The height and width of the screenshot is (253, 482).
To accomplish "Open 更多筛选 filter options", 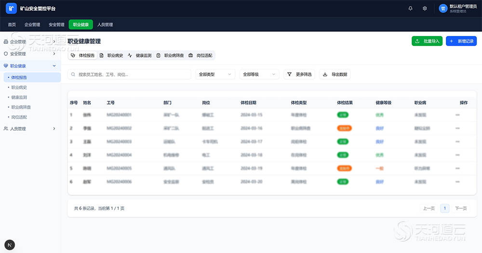I will click(x=299, y=74).
